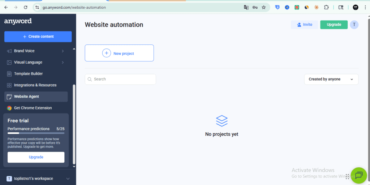Click Upgrade in Free trial card
This screenshot has height=185, width=370.
coord(36,157)
